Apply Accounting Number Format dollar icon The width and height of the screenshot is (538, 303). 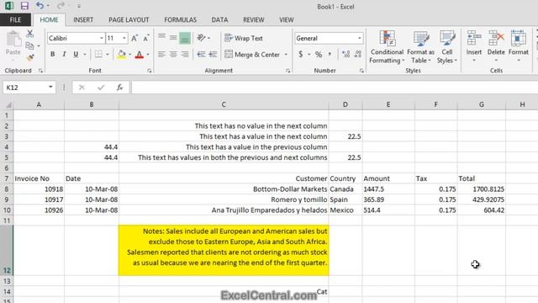(301, 54)
